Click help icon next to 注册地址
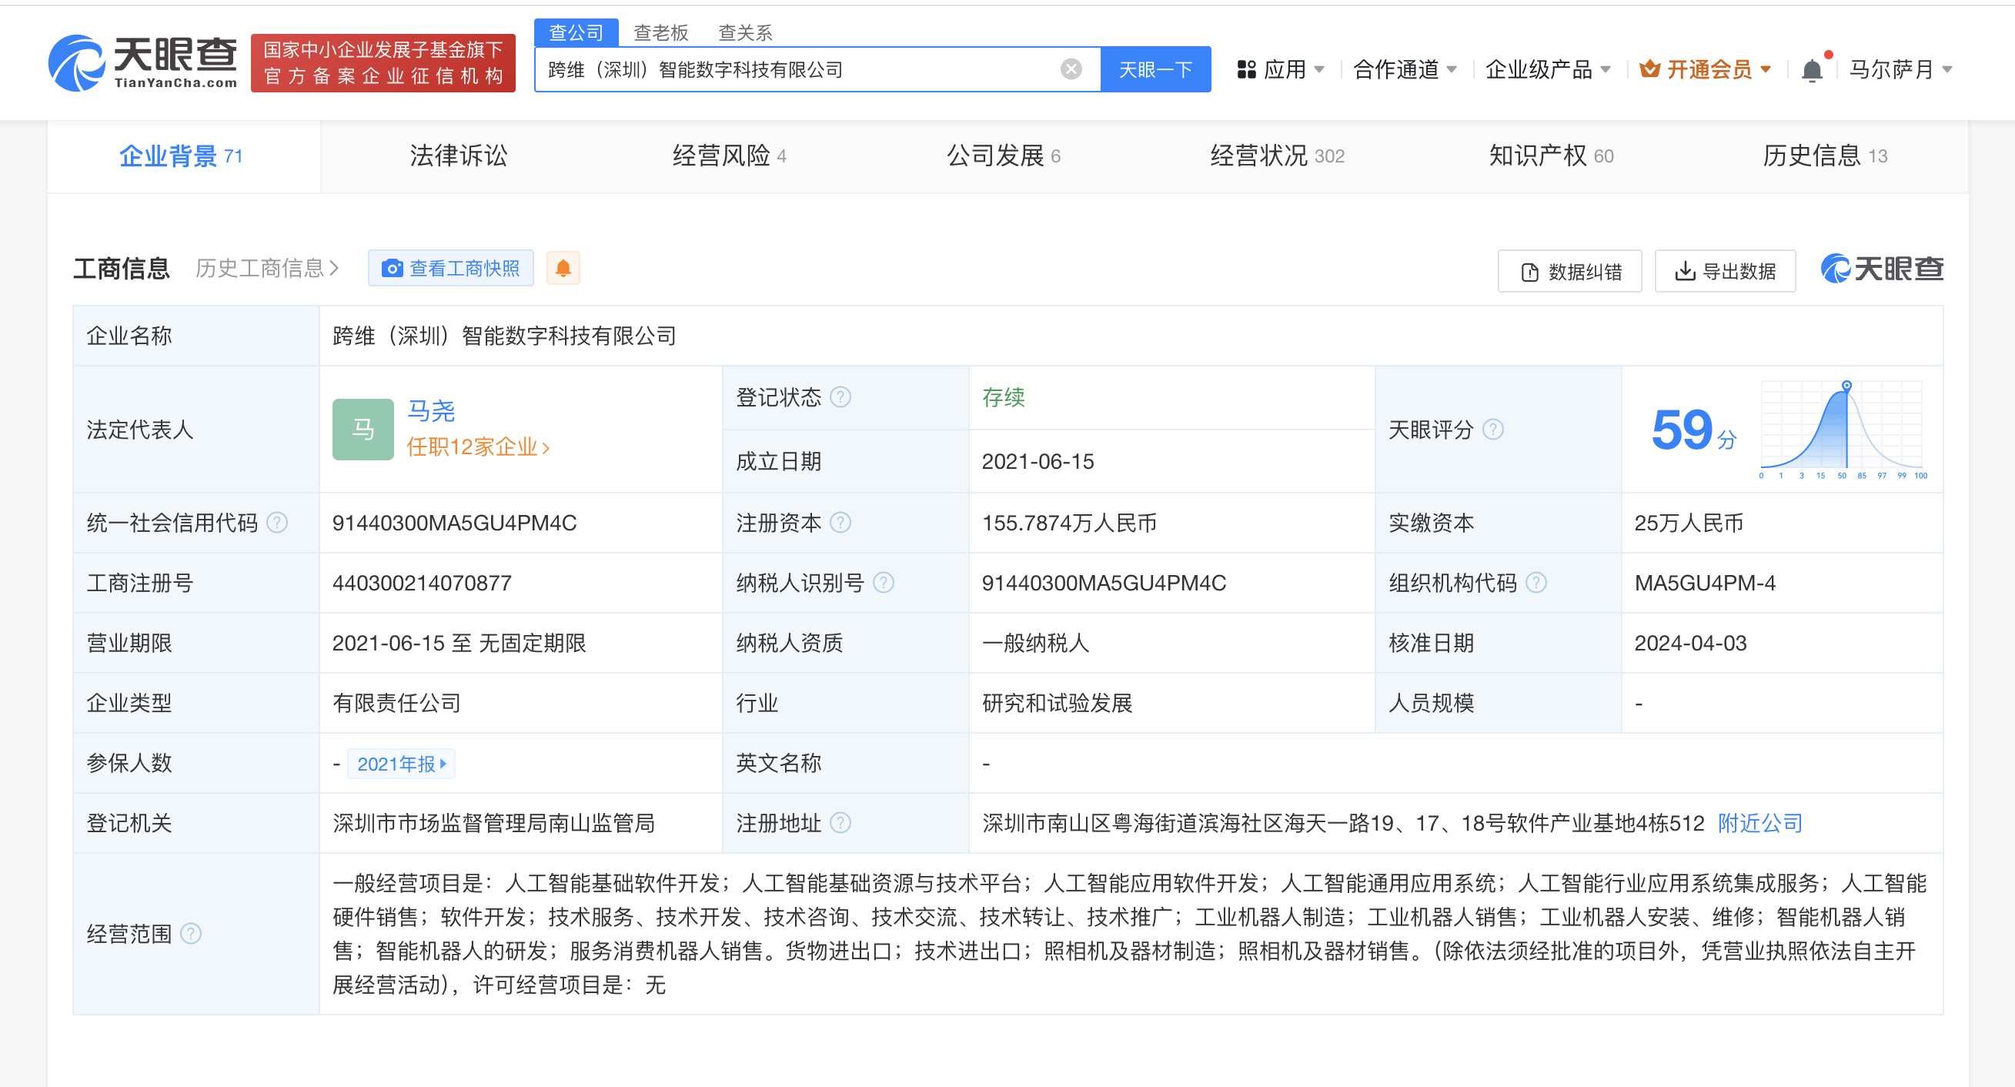Image resolution: width=2015 pixels, height=1087 pixels. [x=840, y=823]
